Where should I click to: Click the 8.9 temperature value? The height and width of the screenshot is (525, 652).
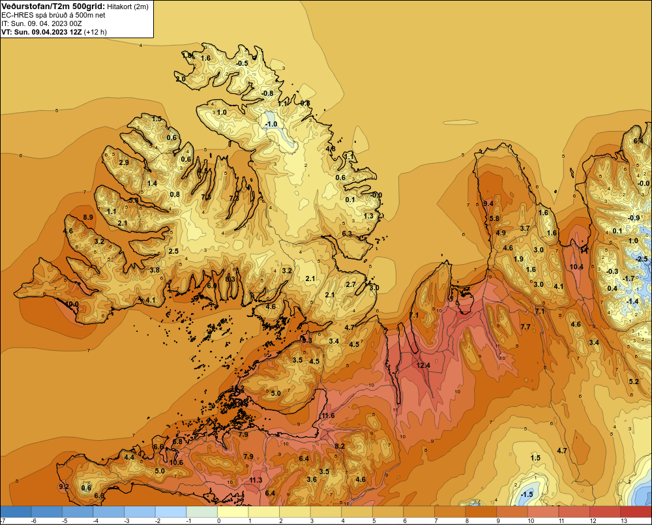point(88,217)
